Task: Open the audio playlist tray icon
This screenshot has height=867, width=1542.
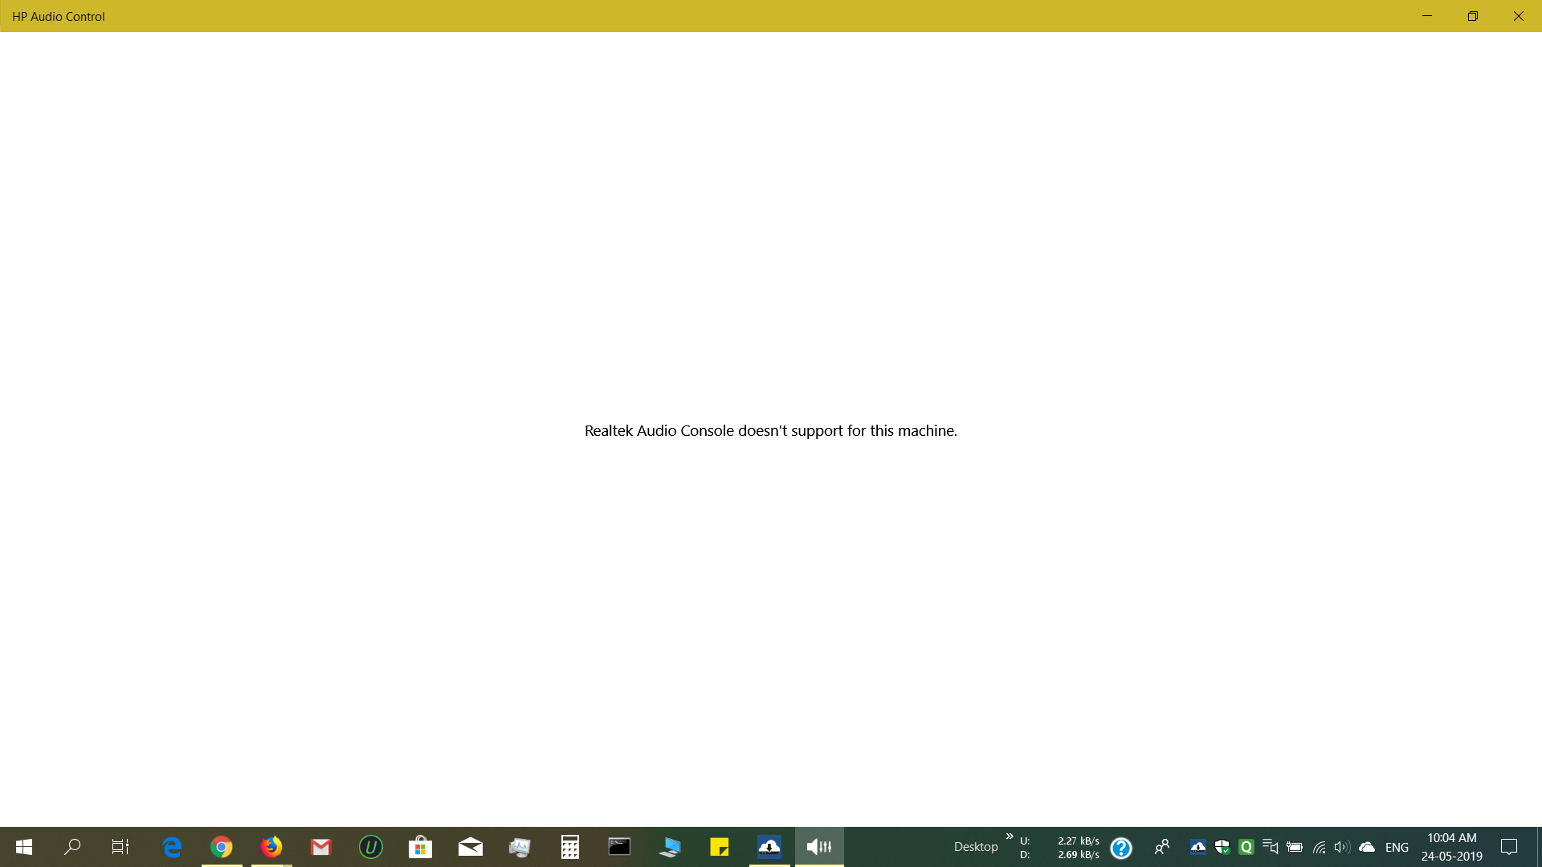Action: [x=1271, y=847]
